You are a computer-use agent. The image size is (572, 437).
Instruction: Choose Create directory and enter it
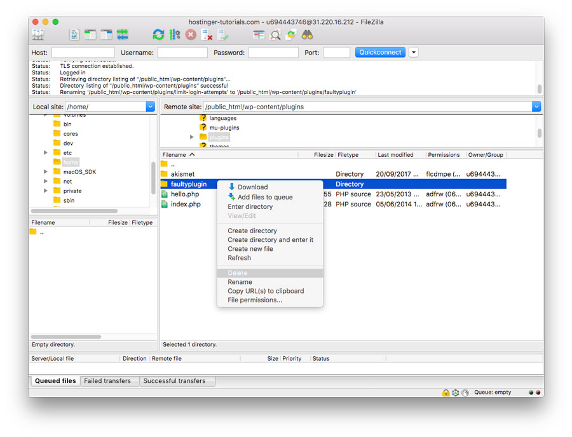click(x=270, y=240)
